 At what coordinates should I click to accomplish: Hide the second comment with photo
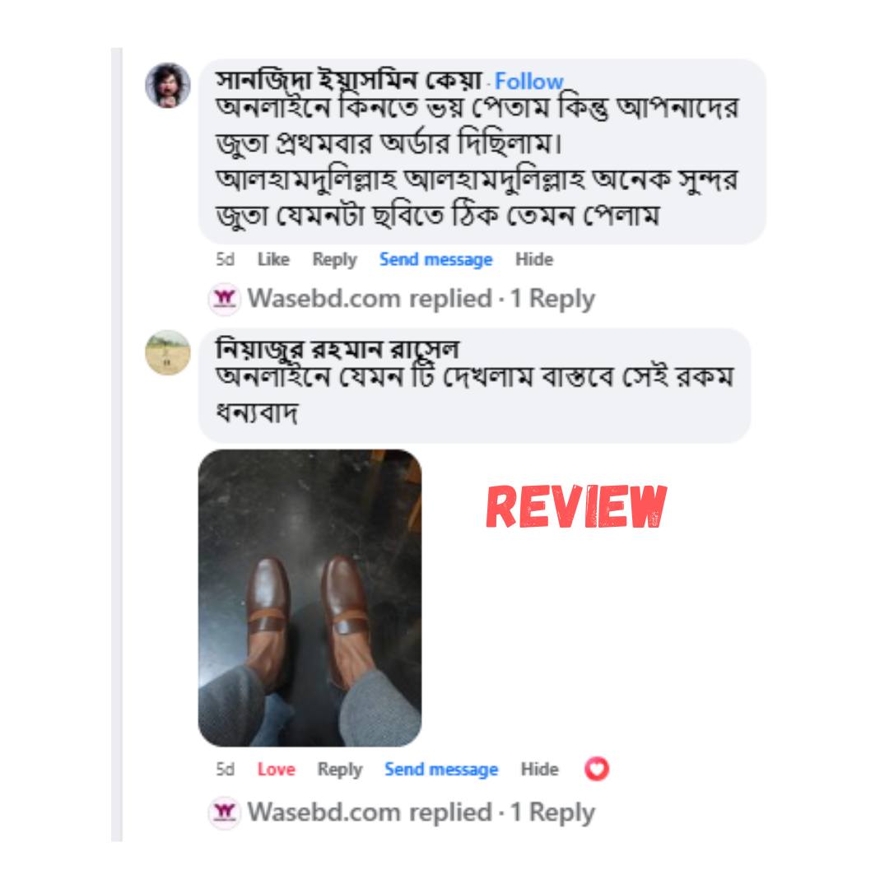[x=540, y=770]
